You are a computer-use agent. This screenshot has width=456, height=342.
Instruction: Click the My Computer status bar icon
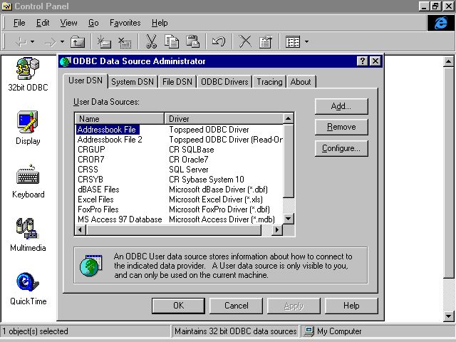tap(309, 331)
